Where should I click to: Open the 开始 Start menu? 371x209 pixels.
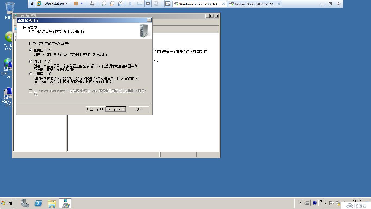pyautogui.click(x=7, y=203)
